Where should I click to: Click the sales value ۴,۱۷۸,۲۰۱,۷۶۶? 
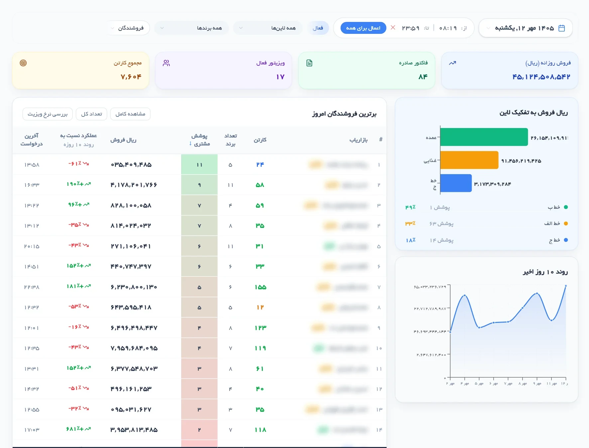pyautogui.click(x=134, y=185)
